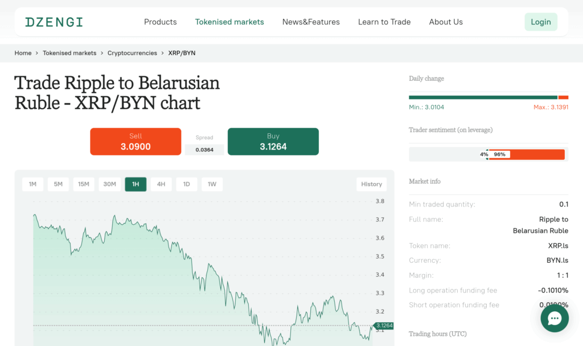Click the 96% sentiment label
This screenshot has height=346, width=583.
pyautogui.click(x=500, y=154)
